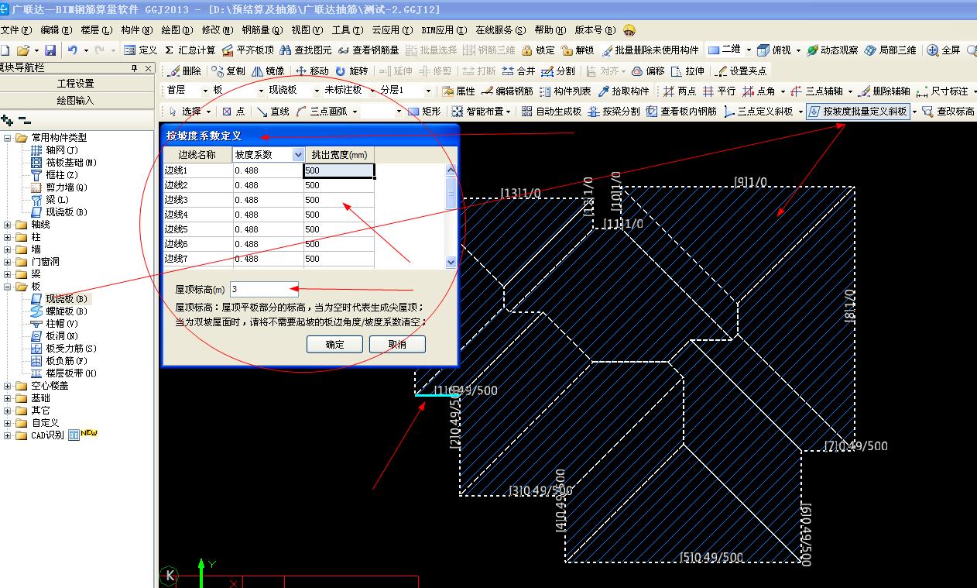Image resolution: width=977 pixels, height=588 pixels.
Task: Click 动态观察 orbit tool
Action: (x=832, y=50)
